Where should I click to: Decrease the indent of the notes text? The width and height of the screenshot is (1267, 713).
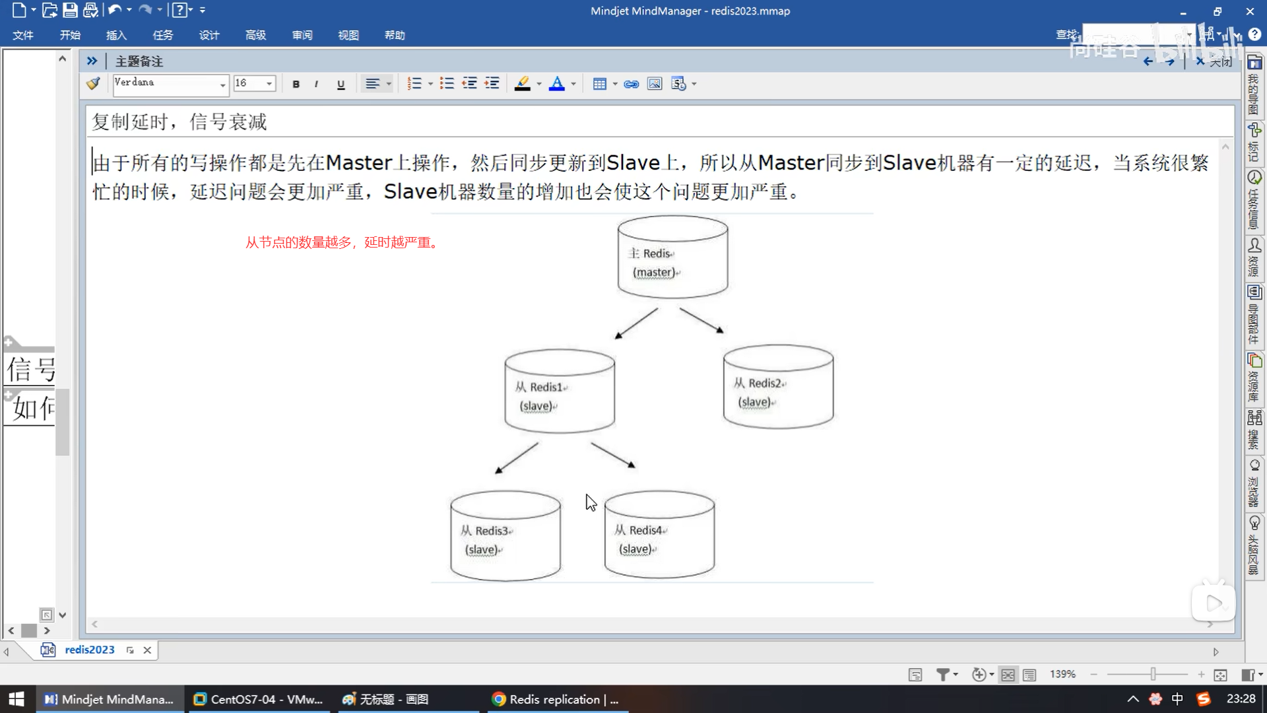point(469,84)
